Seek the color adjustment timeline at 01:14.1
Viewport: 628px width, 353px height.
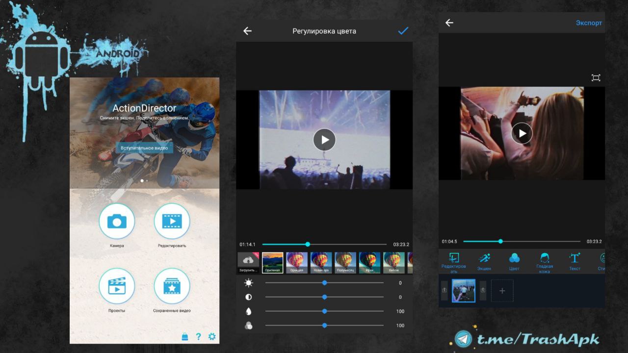pos(308,244)
